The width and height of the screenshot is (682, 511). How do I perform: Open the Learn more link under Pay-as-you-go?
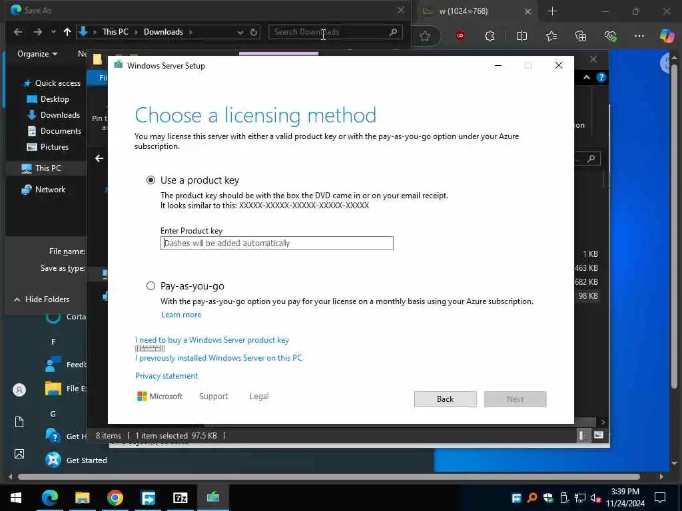tap(181, 315)
